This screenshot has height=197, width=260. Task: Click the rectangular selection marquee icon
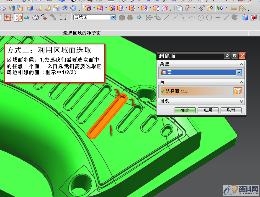63,17
